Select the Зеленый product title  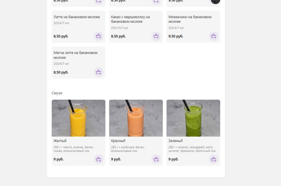tap(176, 141)
